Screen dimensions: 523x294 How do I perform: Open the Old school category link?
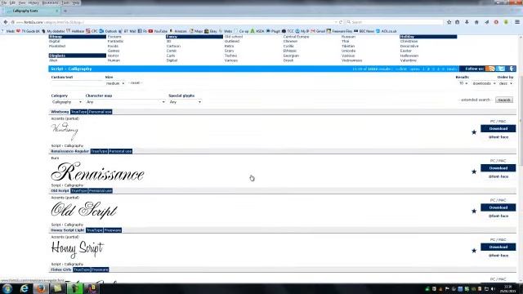(x=234, y=37)
